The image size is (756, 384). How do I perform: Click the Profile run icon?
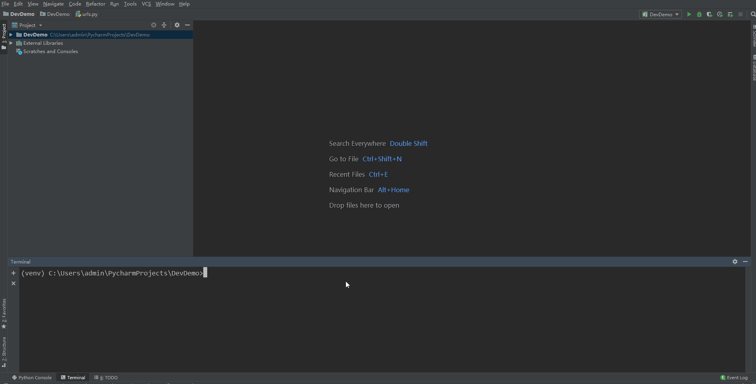[720, 14]
